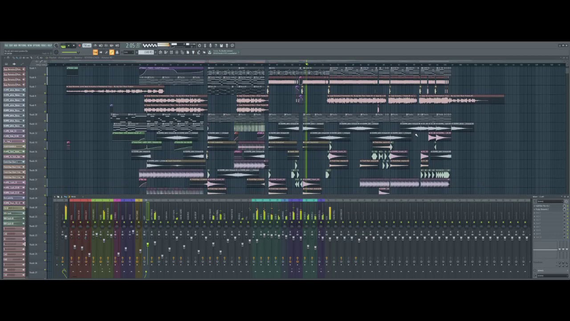Mute Track 10 using its green LED

pos(45,121)
